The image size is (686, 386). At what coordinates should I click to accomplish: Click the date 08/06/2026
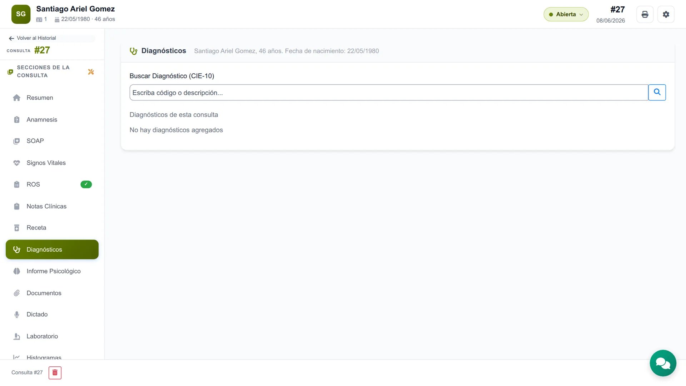[611, 21]
